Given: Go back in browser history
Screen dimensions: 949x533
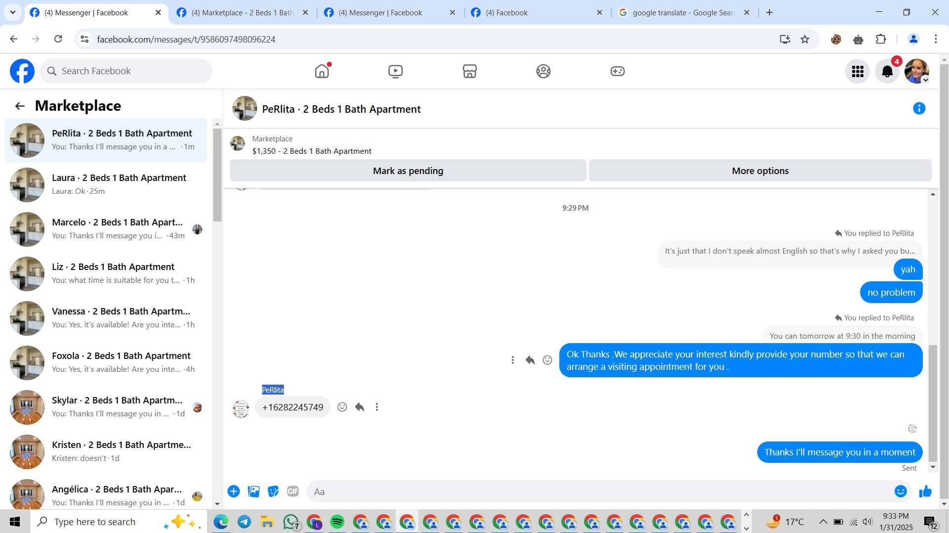Looking at the screenshot, I should (x=14, y=39).
